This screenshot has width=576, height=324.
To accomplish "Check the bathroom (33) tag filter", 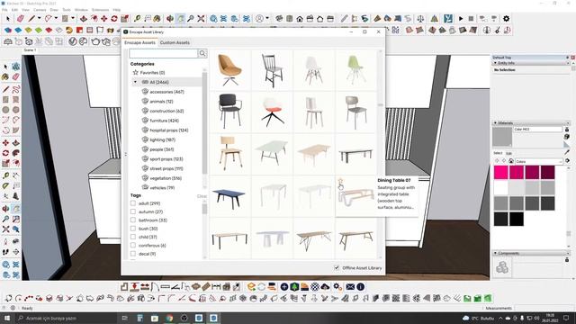I will [133, 220].
